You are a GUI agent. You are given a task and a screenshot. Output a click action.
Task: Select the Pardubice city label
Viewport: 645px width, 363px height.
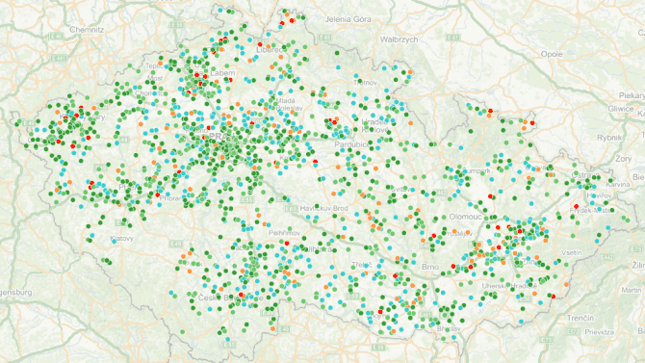pyautogui.click(x=351, y=144)
